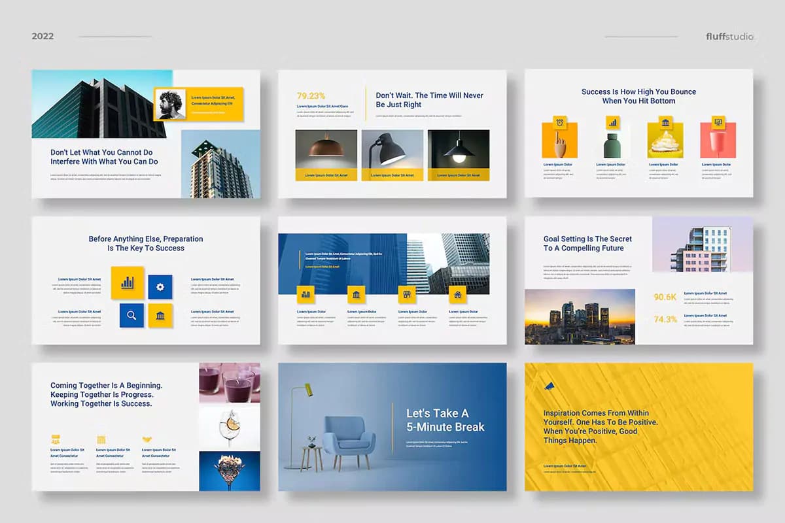Click the blue gear tile in Preparation slide
The width and height of the screenshot is (785, 523).
[x=160, y=287]
